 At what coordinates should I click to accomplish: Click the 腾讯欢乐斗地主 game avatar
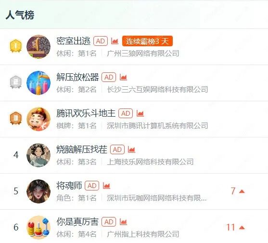coord(38,119)
